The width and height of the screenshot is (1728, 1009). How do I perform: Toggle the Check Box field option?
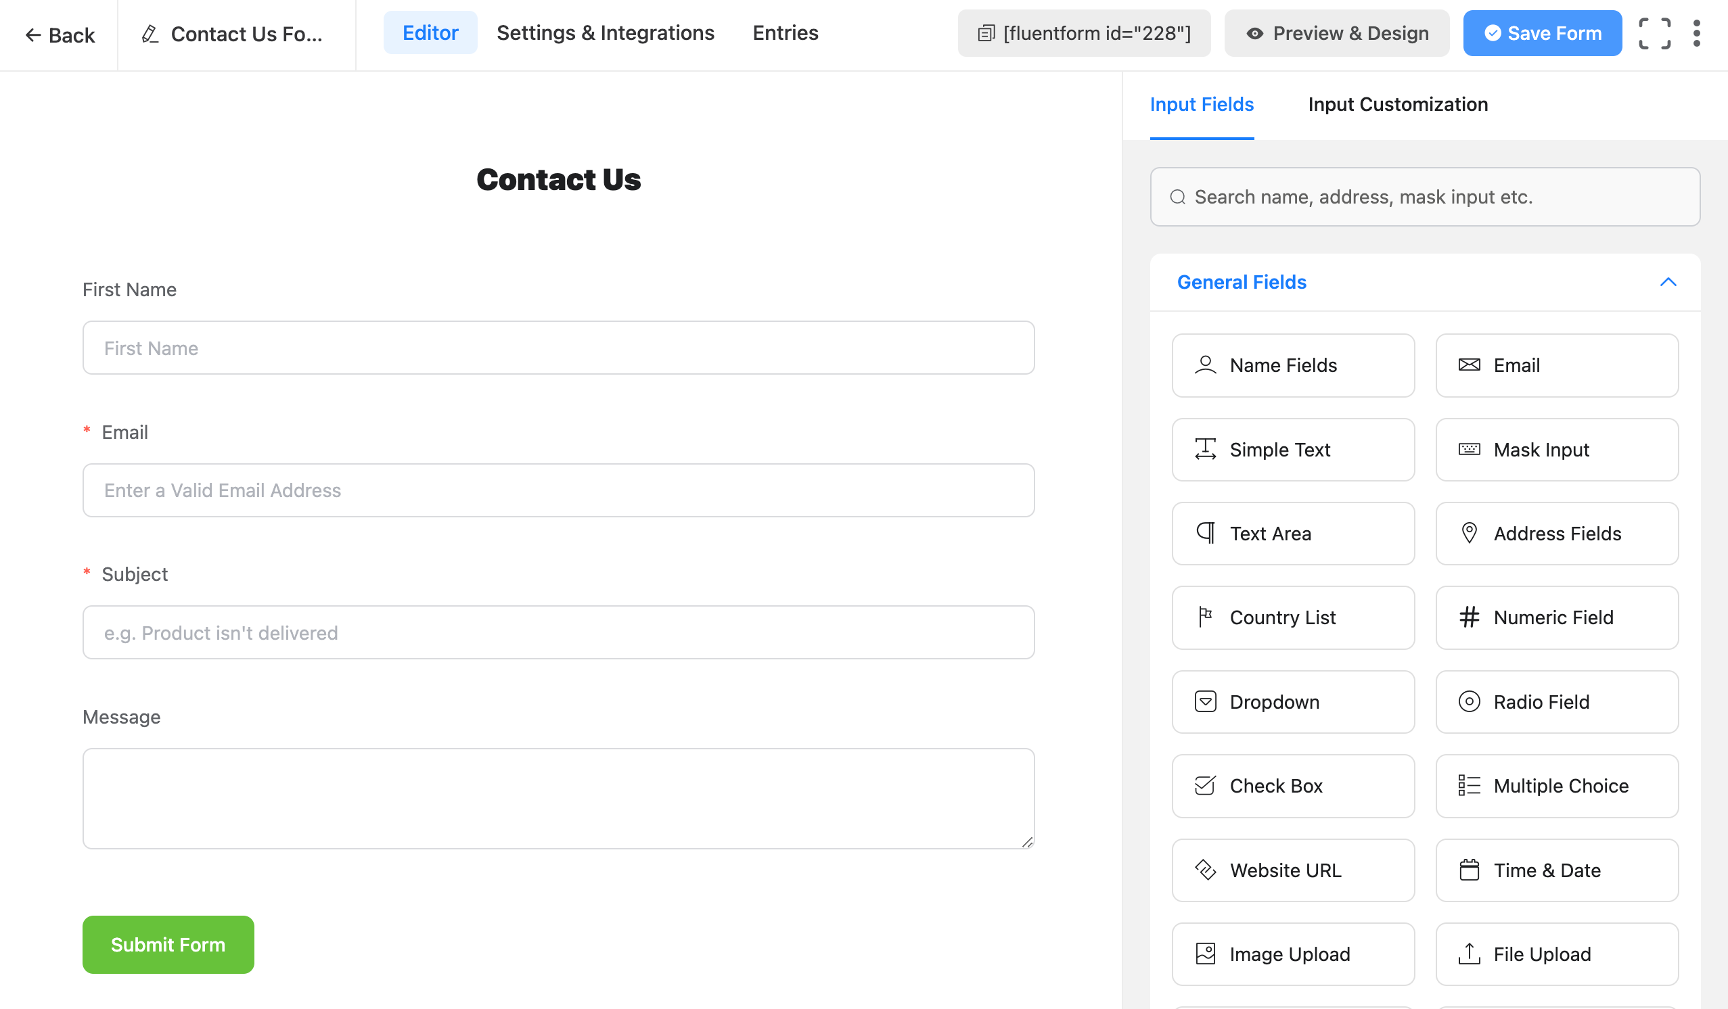1293,786
